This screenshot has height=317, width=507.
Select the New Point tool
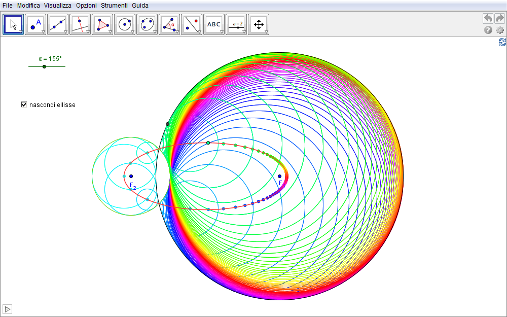[35, 24]
